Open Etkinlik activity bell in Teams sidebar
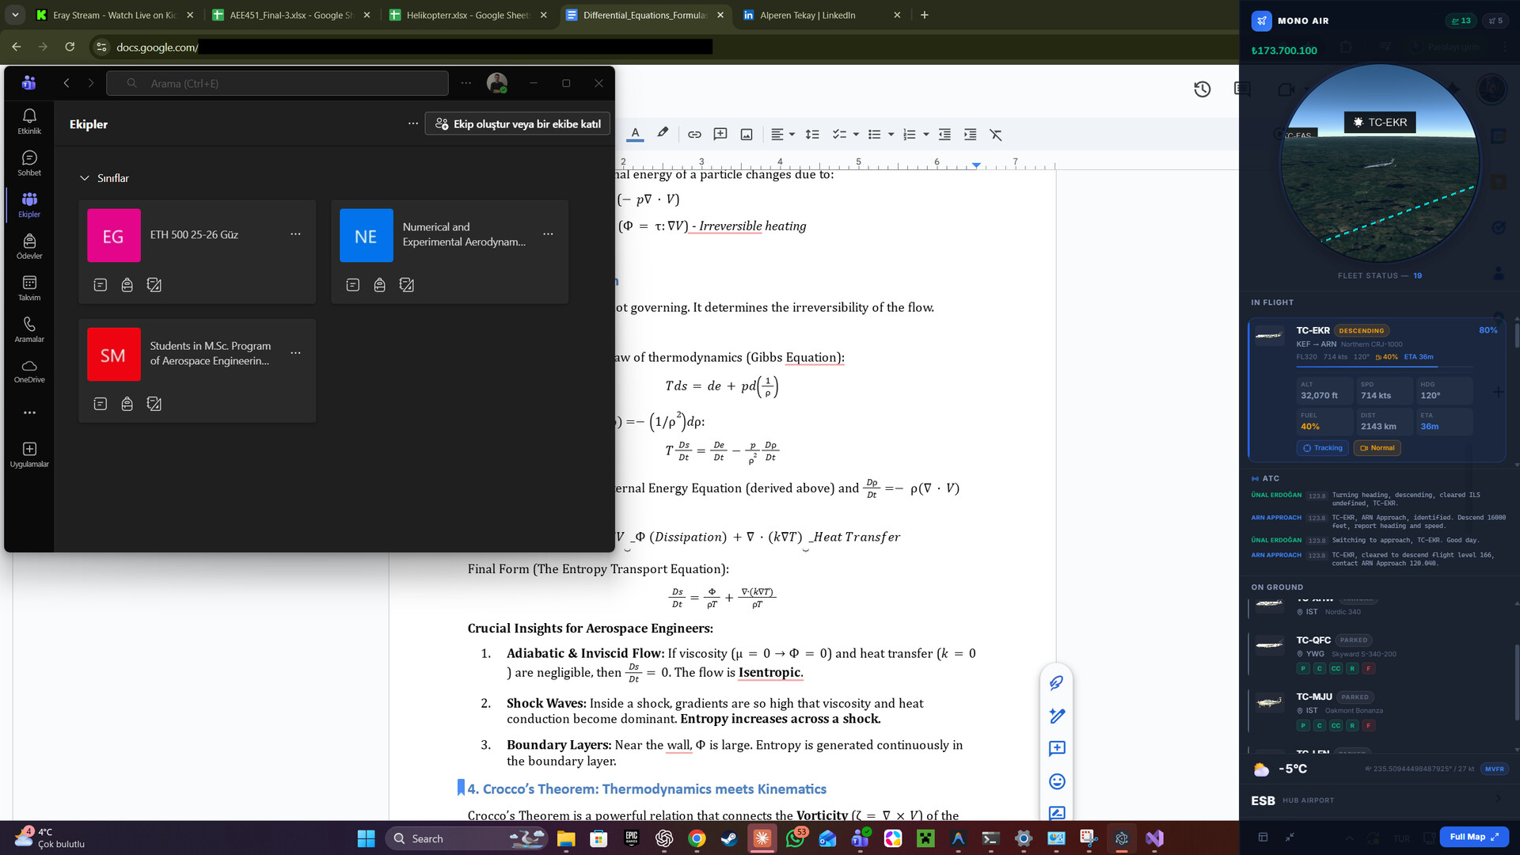Image resolution: width=1520 pixels, height=855 pixels. (x=29, y=120)
